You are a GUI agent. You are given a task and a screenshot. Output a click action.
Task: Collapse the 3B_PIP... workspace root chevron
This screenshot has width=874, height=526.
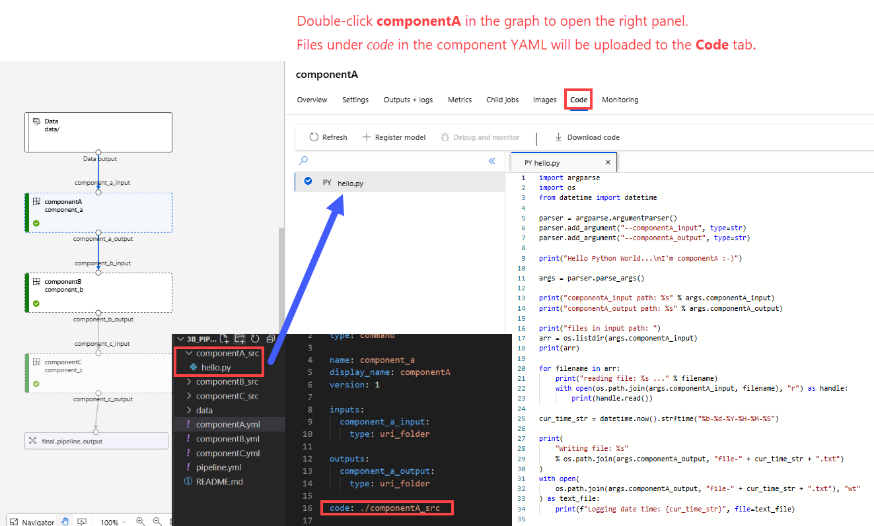[x=180, y=339]
